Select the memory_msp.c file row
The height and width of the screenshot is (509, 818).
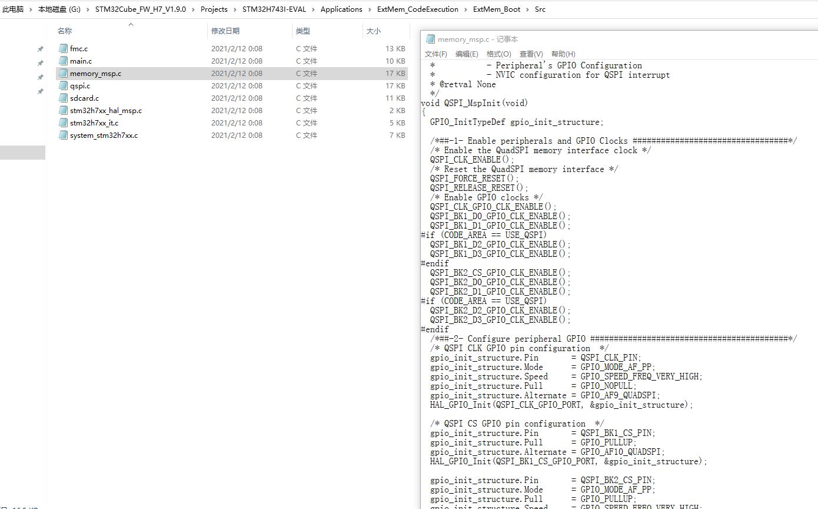click(232, 73)
